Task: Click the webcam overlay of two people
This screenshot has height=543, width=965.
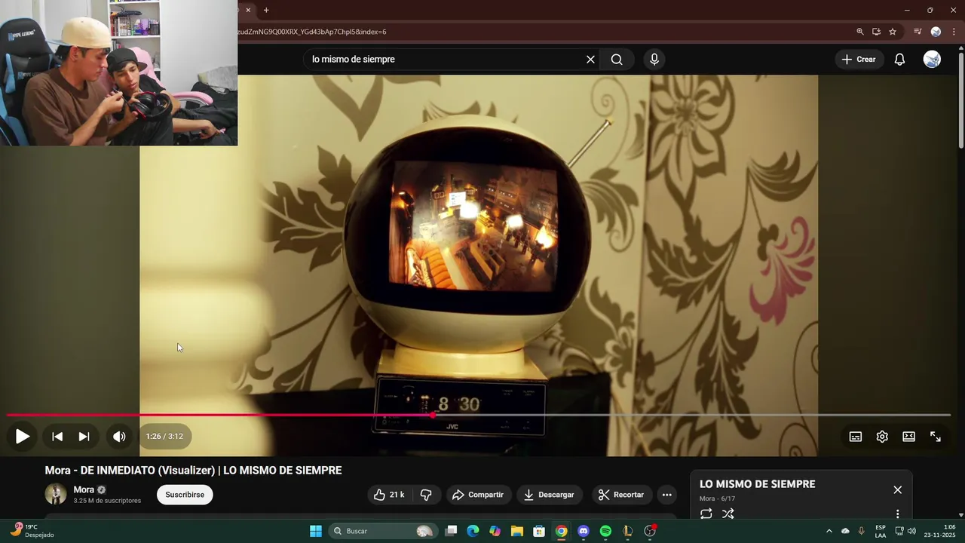Action: click(x=118, y=72)
